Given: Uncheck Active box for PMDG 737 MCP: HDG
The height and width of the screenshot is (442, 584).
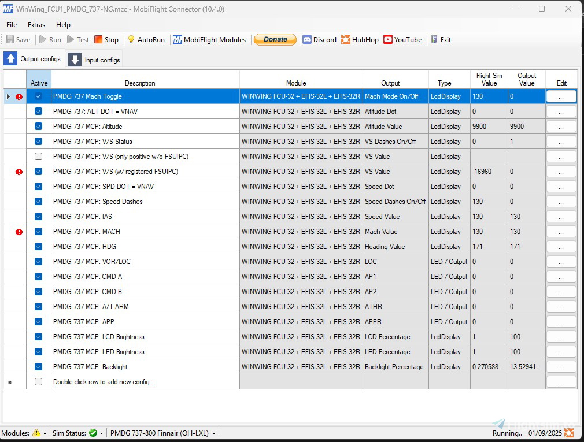Looking at the screenshot, I should [x=39, y=247].
